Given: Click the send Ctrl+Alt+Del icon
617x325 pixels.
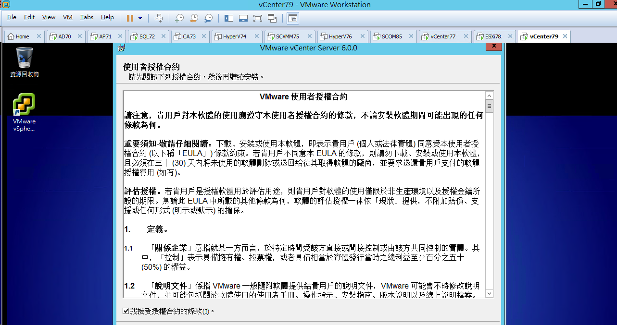Looking at the screenshot, I should (159, 18).
